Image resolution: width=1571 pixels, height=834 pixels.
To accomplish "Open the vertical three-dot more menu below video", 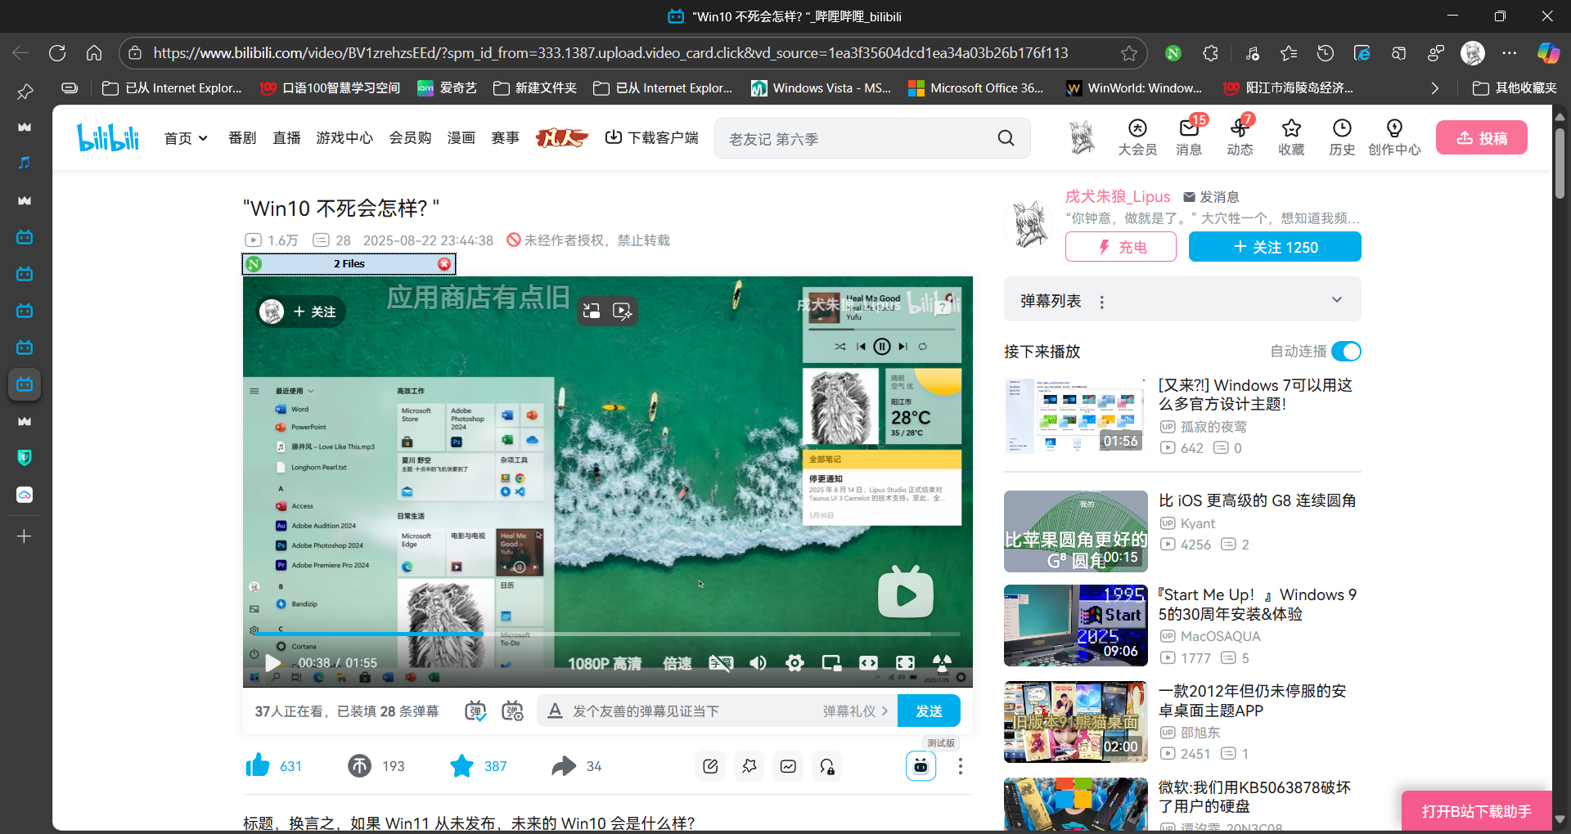I will click(x=961, y=766).
